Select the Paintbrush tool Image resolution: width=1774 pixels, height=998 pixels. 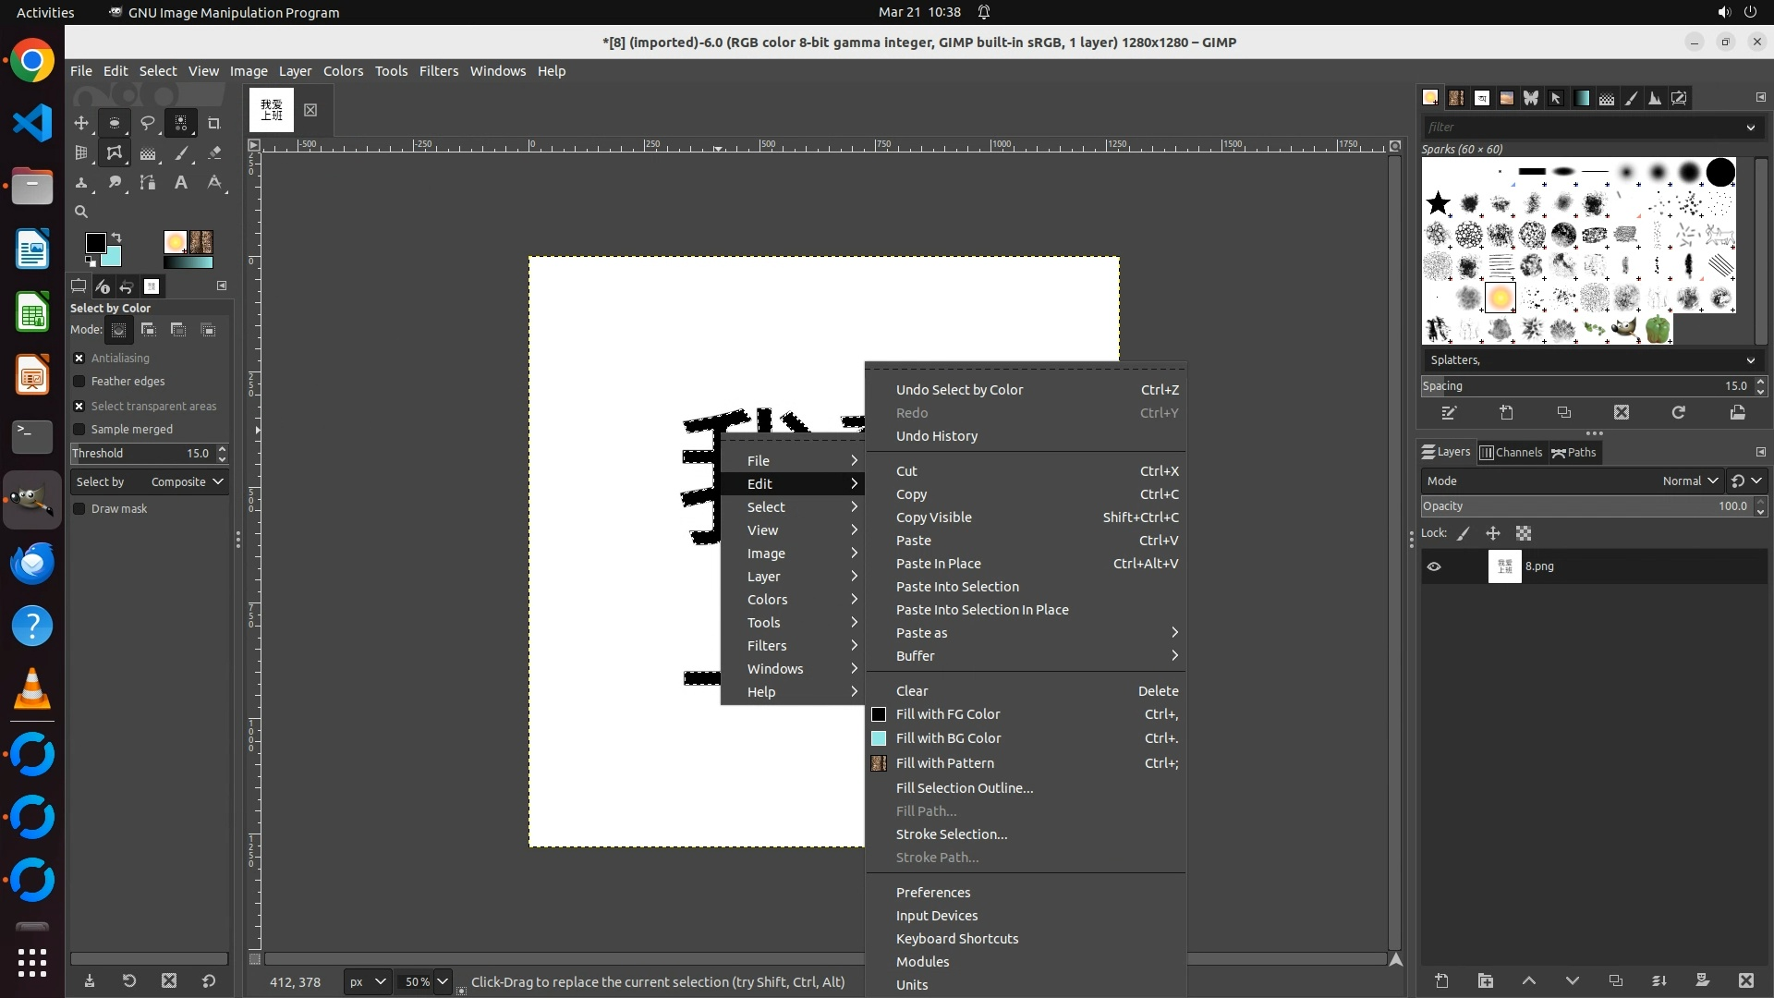pyautogui.click(x=181, y=153)
